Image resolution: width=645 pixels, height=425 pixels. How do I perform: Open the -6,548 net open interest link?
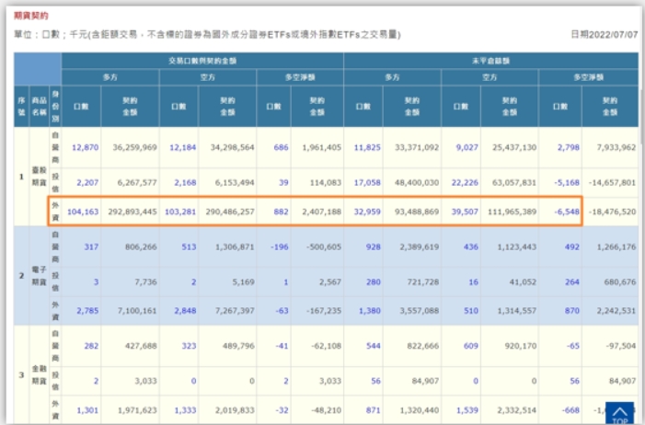[x=567, y=212]
